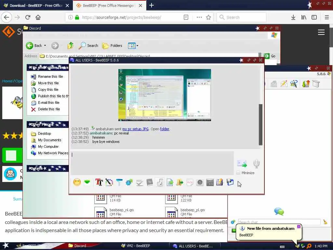Screen dimensions: 333x250
Task: Open the SourceForge hamburger menu
Action: click(321, 32)
